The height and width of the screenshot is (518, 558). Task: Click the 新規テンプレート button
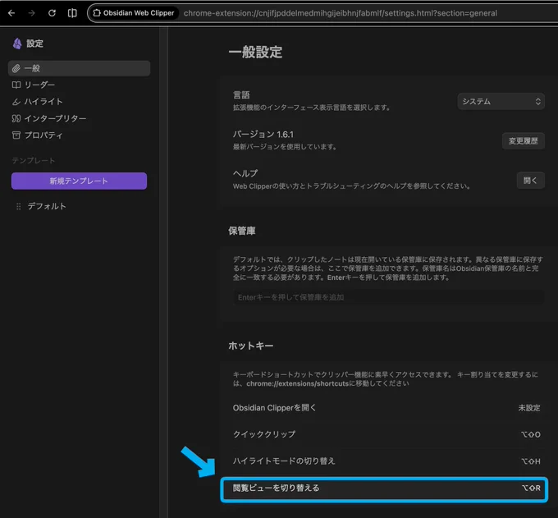click(x=79, y=181)
